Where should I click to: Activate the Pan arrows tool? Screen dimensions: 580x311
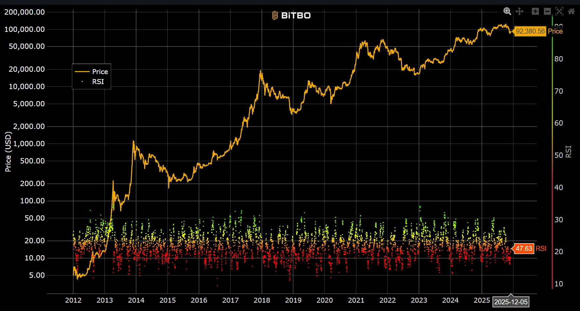pyautogui.click(x=519, y=12)
